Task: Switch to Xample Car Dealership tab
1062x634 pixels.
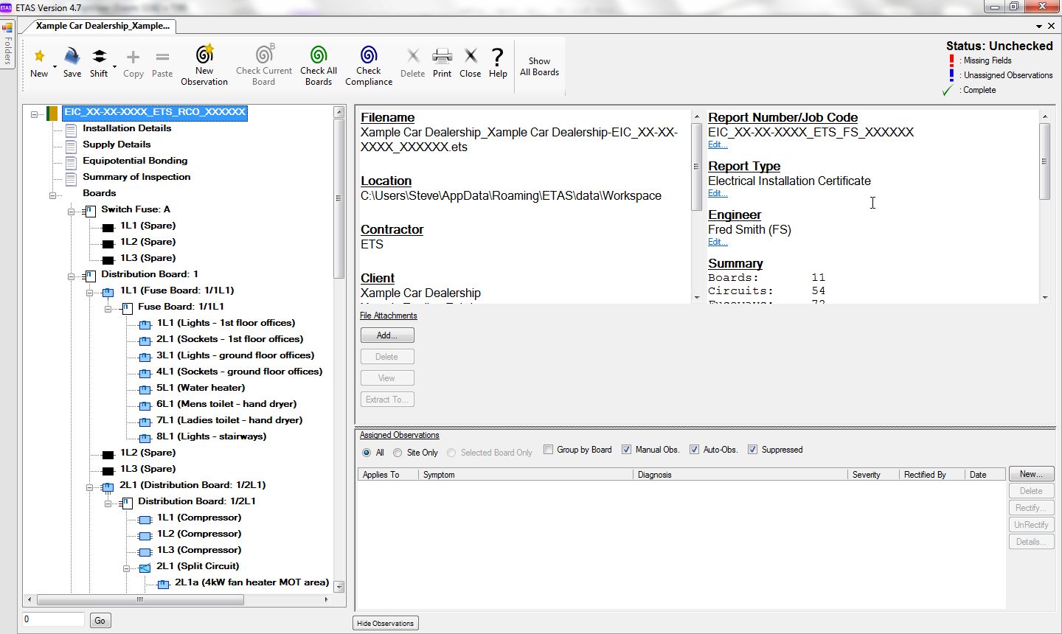Action: point(103,26)
